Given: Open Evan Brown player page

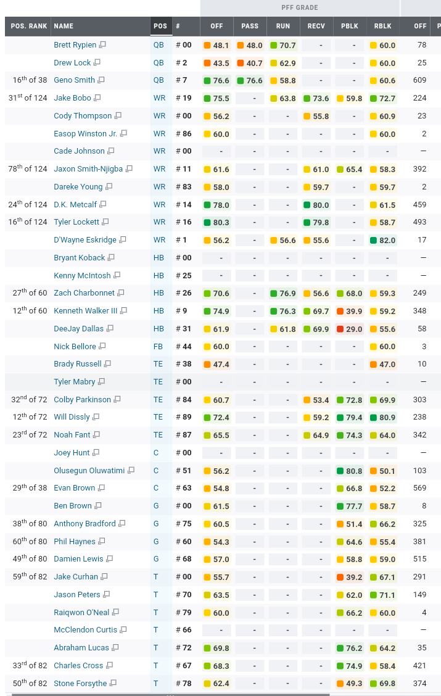Looking at the screenshot, I should click(74, 488).
